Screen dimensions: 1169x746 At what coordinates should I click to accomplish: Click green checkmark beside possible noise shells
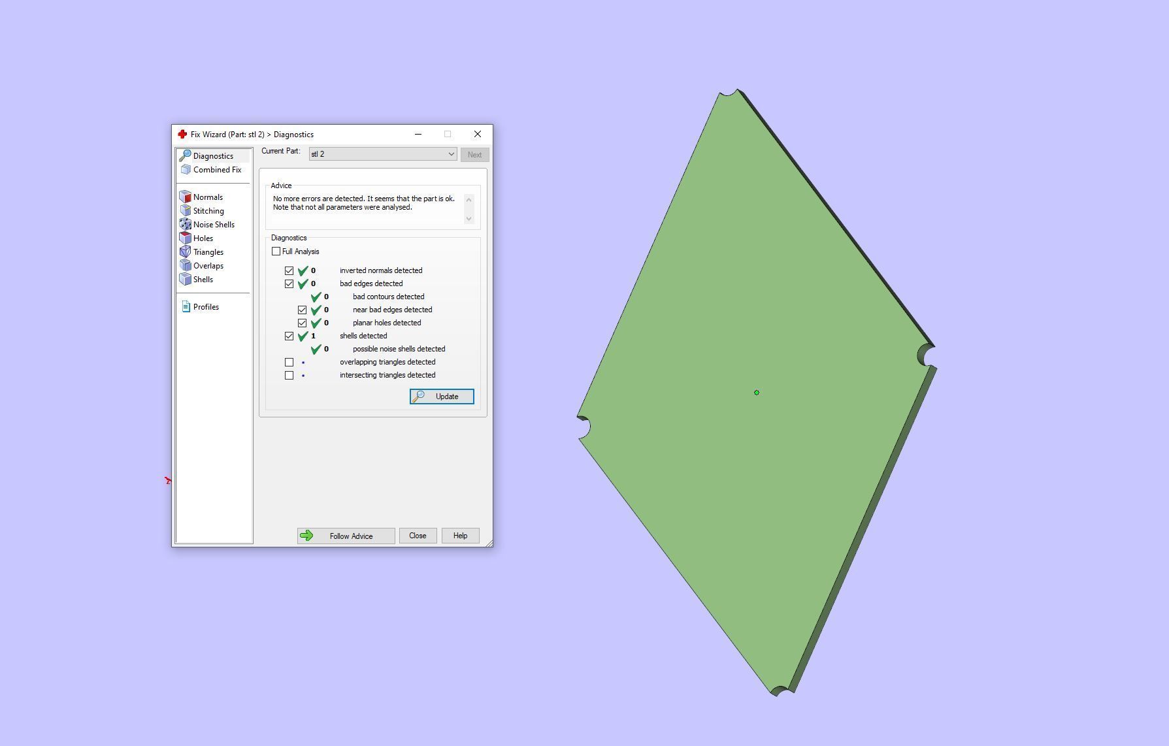point(316,349)
